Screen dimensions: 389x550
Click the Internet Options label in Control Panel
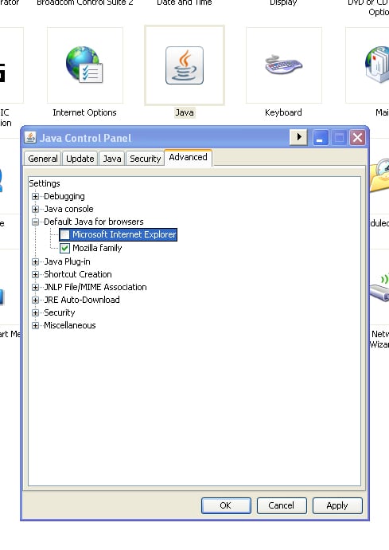click(85, 112)
